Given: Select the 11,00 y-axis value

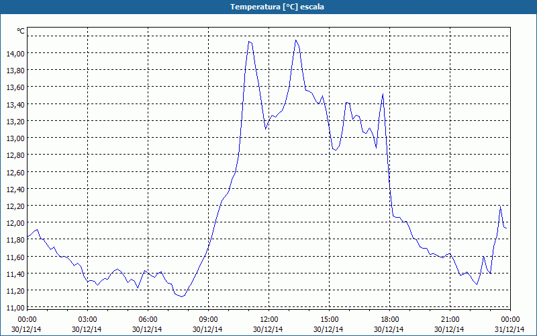Looking at the screenshot, I should click(x=15, y=308).
